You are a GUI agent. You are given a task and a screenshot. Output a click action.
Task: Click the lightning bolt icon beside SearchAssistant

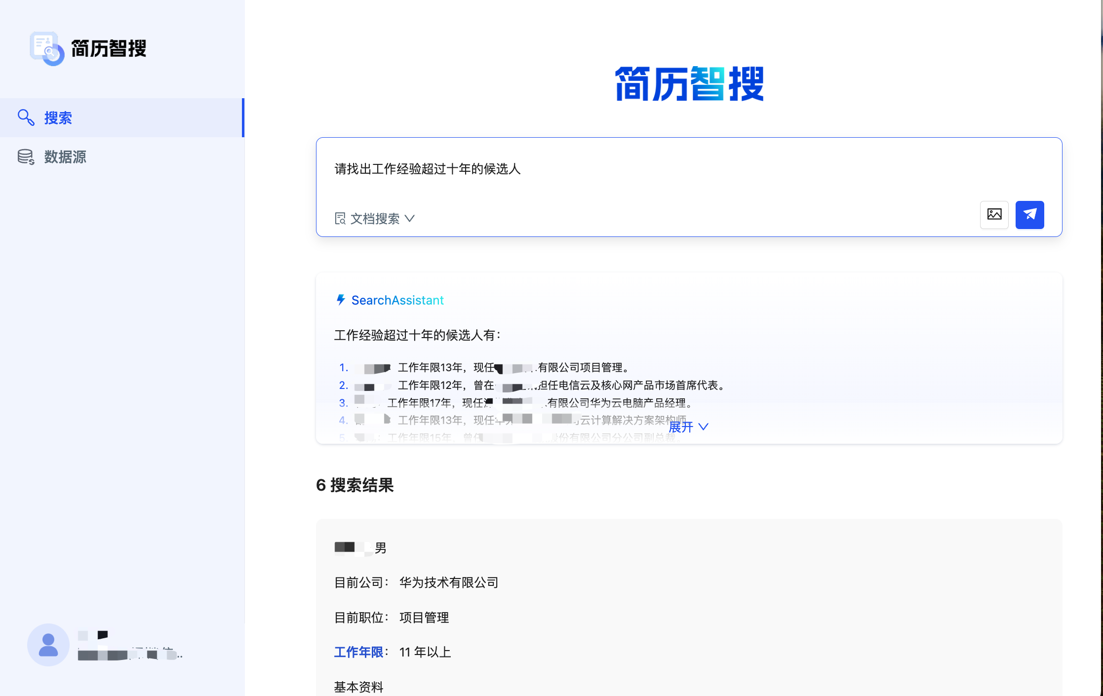tap(341, 300)
